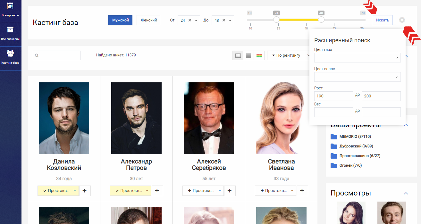The image size is (421, 224).
Task: Click move icon under Светлана Иванова
Action: [302, 191]
